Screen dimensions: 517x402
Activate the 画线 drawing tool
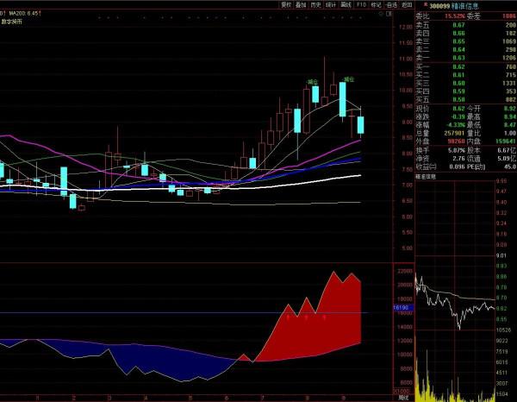(346, 4)
